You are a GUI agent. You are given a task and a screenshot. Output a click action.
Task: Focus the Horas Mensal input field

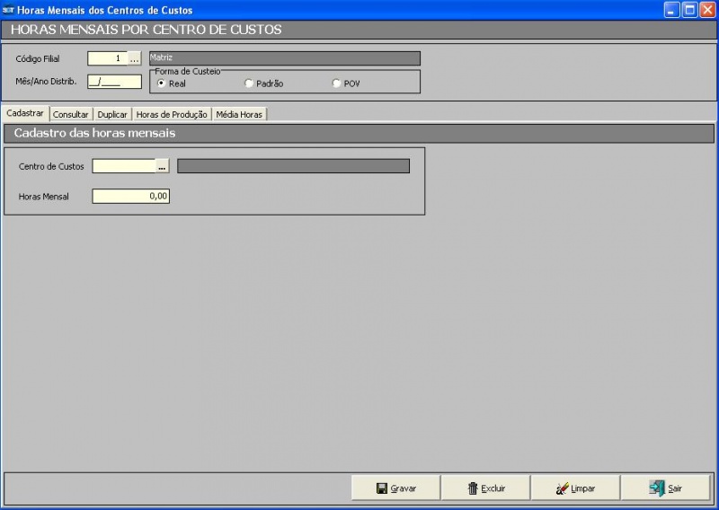(130, 196)
